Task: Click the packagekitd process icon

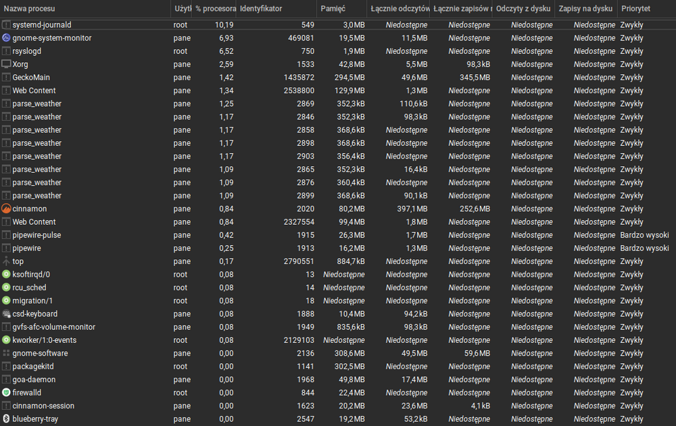Action: tap(6, 366)
